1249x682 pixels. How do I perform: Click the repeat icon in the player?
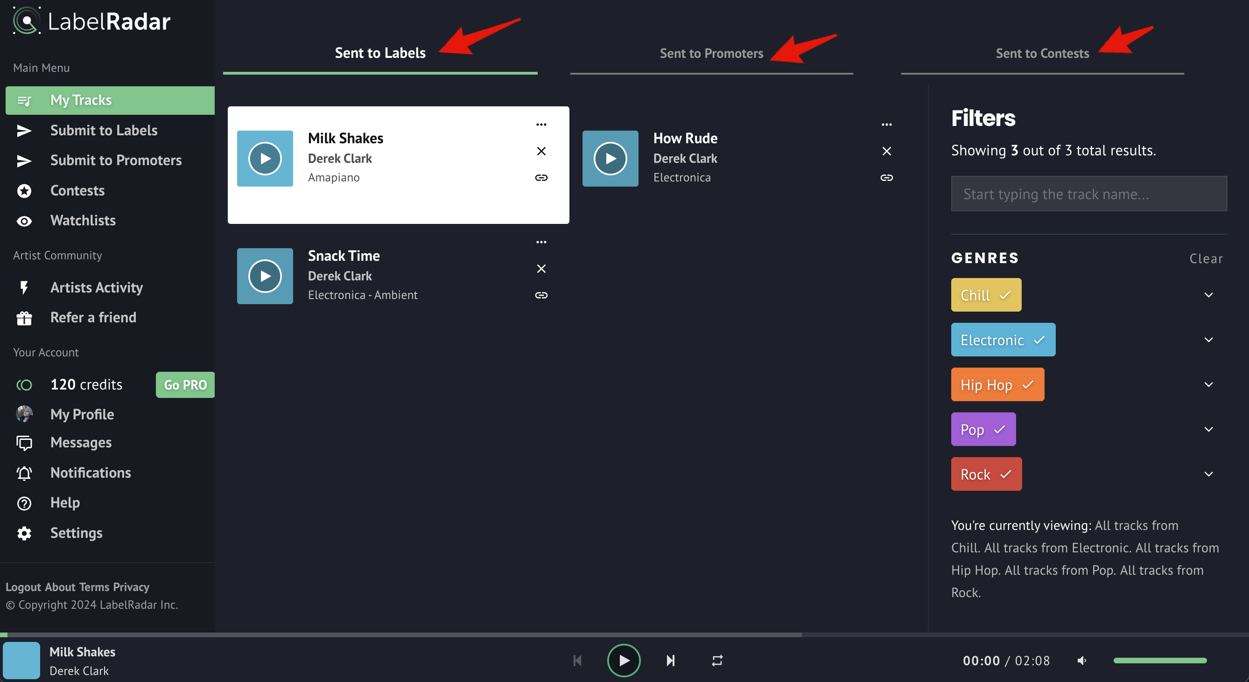click(x=717, y=660)
